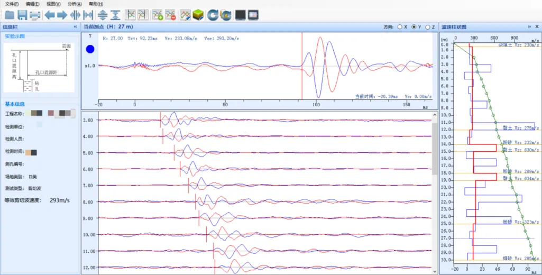Click the add waveform green plus icon
The height and width of the screenshot is (275, 542).
tap(158, 15)
